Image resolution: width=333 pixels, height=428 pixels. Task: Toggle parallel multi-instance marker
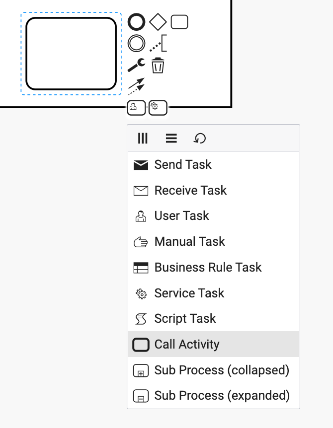point(143,138)
